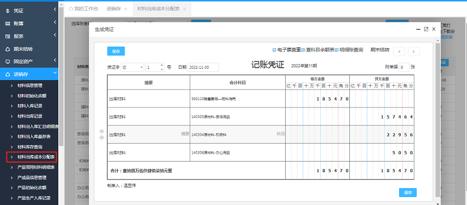
Task: Open the 凭证字 dropdown
Action: coord(133,67)
